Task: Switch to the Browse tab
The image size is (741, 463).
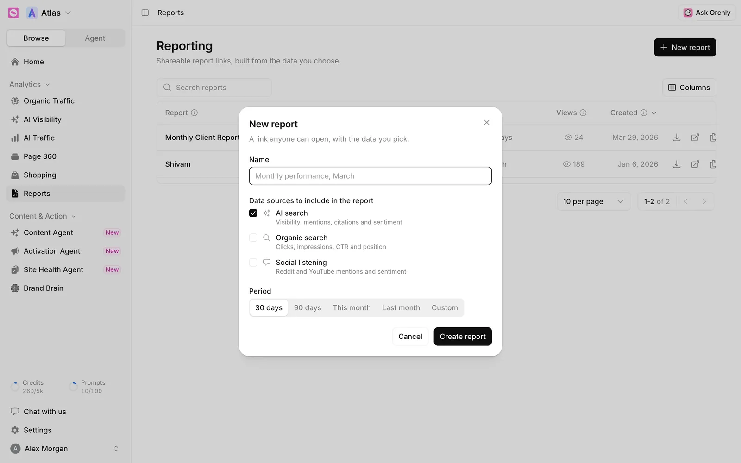Action: click(36, 38)
